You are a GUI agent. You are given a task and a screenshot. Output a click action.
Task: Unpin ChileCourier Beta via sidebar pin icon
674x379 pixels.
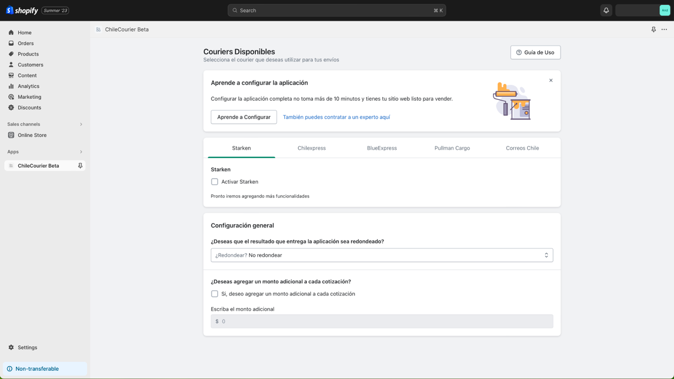pos(80,166)
